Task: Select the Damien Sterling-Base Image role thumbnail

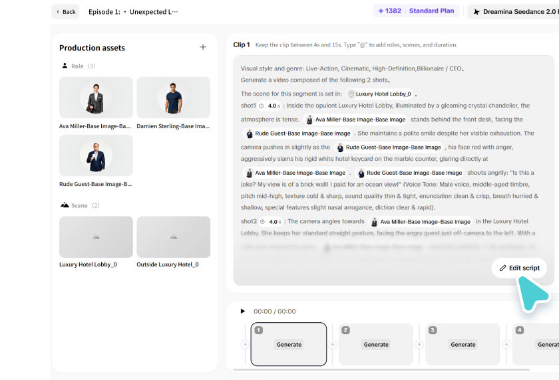Action: click(x=173, y=98)
